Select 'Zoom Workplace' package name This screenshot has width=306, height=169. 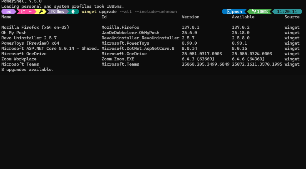[19, 59]
